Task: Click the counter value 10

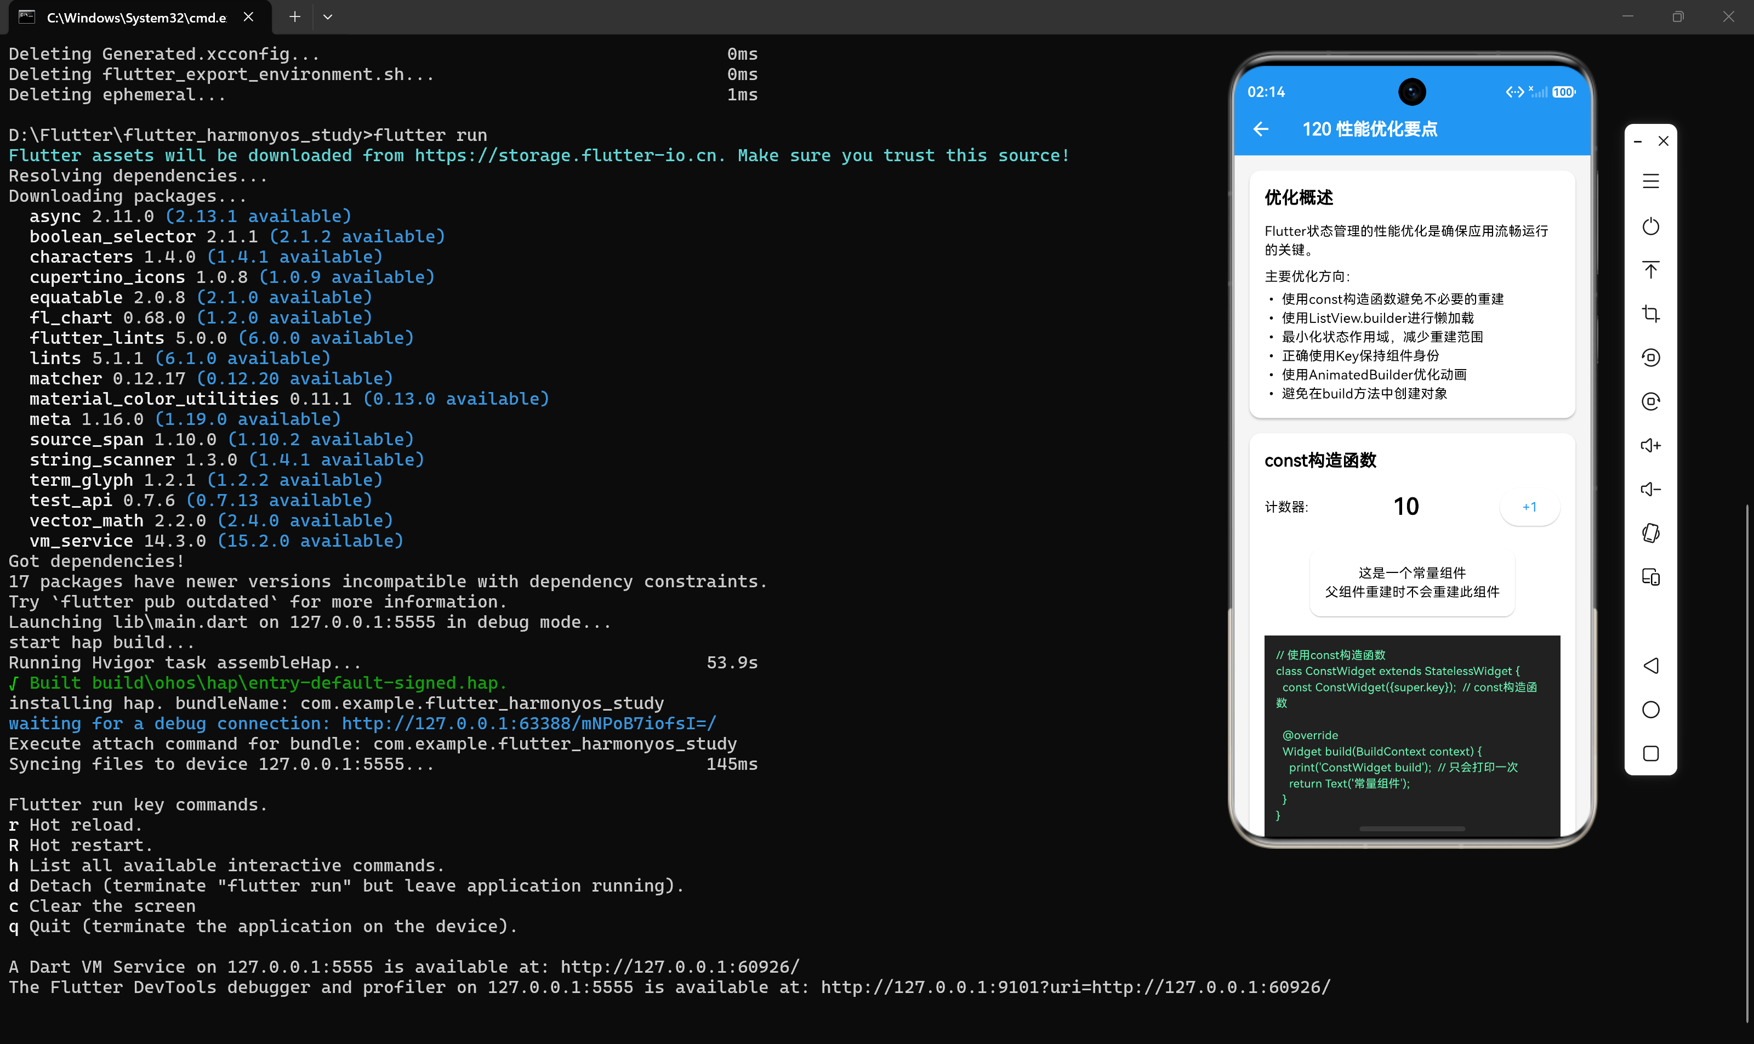Action: point(1406,507)
